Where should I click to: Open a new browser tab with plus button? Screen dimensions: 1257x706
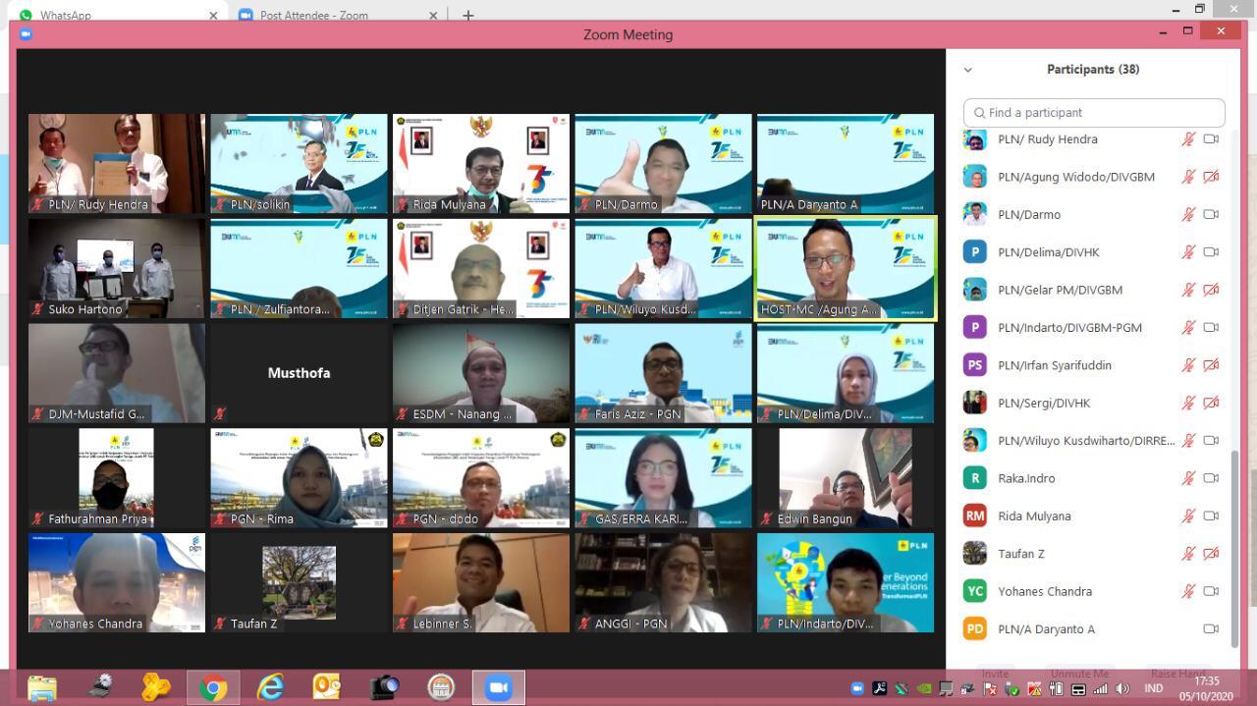468,16
